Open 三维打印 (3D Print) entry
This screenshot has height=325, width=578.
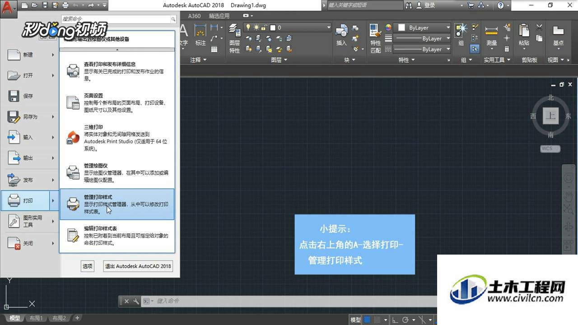(117, 137)
